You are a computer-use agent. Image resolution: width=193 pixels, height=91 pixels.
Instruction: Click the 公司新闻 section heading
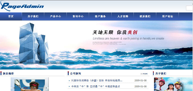pos(75,74)
